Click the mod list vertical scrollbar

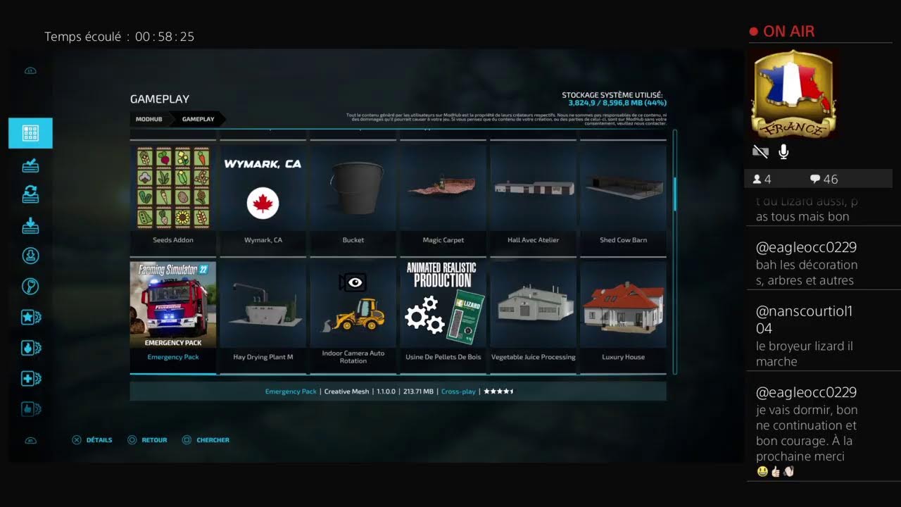pyautogui.click(x=675, y=252)
